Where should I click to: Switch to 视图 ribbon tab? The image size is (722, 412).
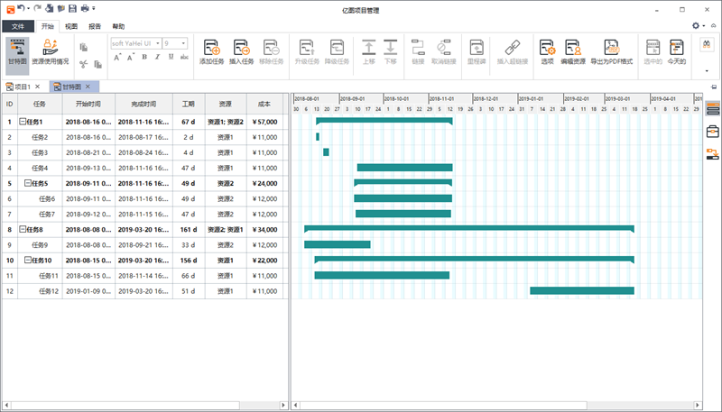tap(71, 26)
